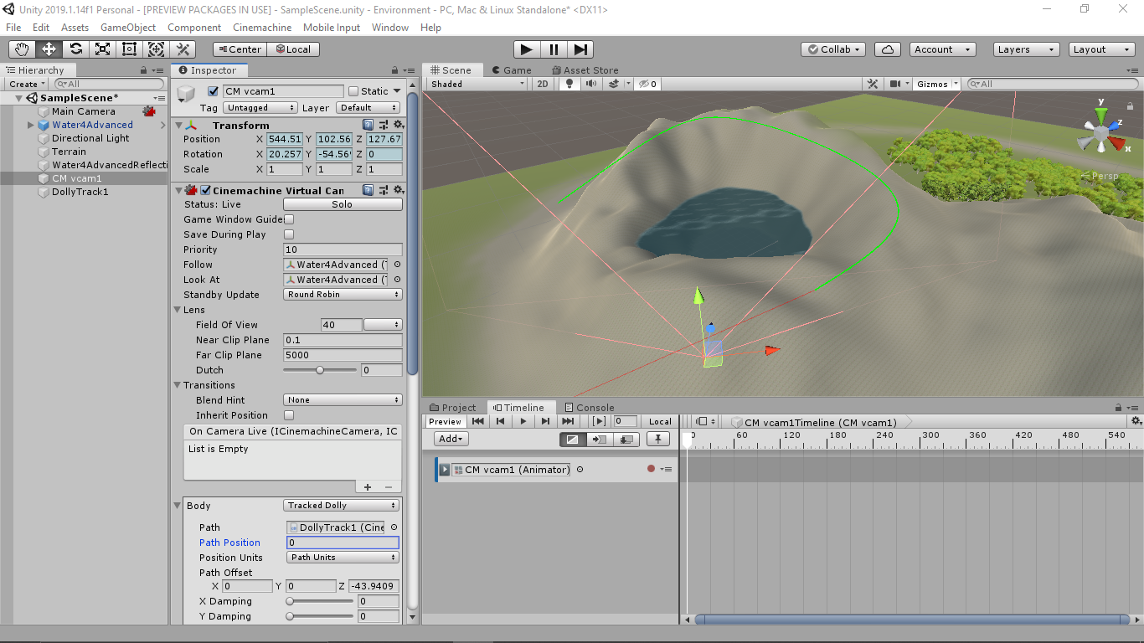1144x643 pixels.
Task: Go to previous frame in Timeline
Action: [x=500, y=421]
